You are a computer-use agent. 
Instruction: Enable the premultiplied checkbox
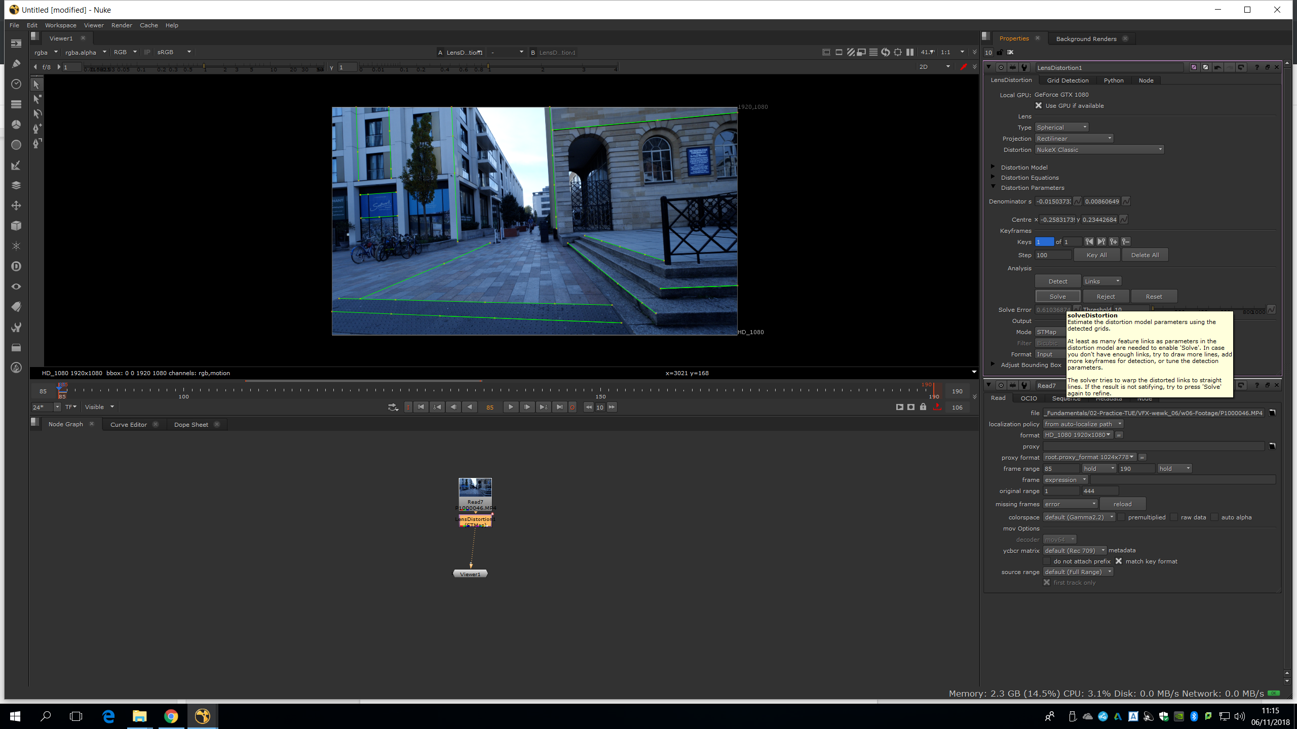[1122, 517]
